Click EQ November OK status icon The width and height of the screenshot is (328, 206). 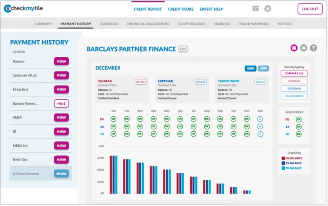tap(247, 119)
